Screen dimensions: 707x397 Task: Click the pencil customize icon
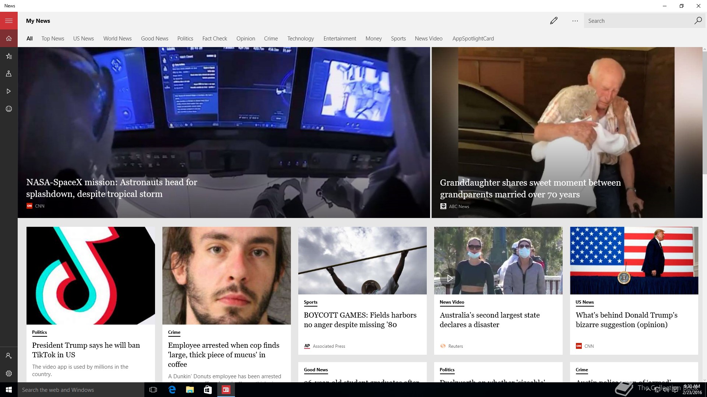553,21
